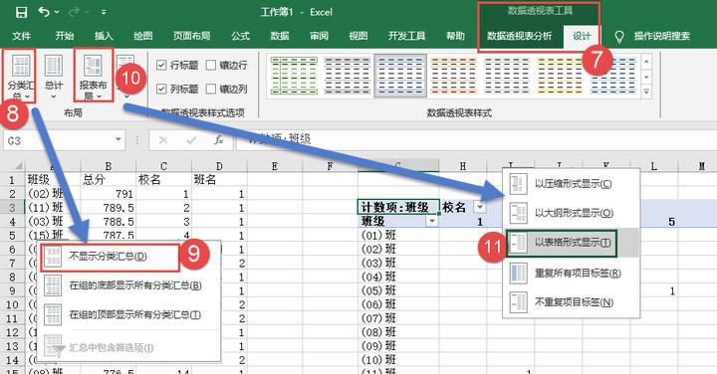This screenshot has width=717, height=374.
Task: Click cell B2 containing 791
Action: [109, 194]
